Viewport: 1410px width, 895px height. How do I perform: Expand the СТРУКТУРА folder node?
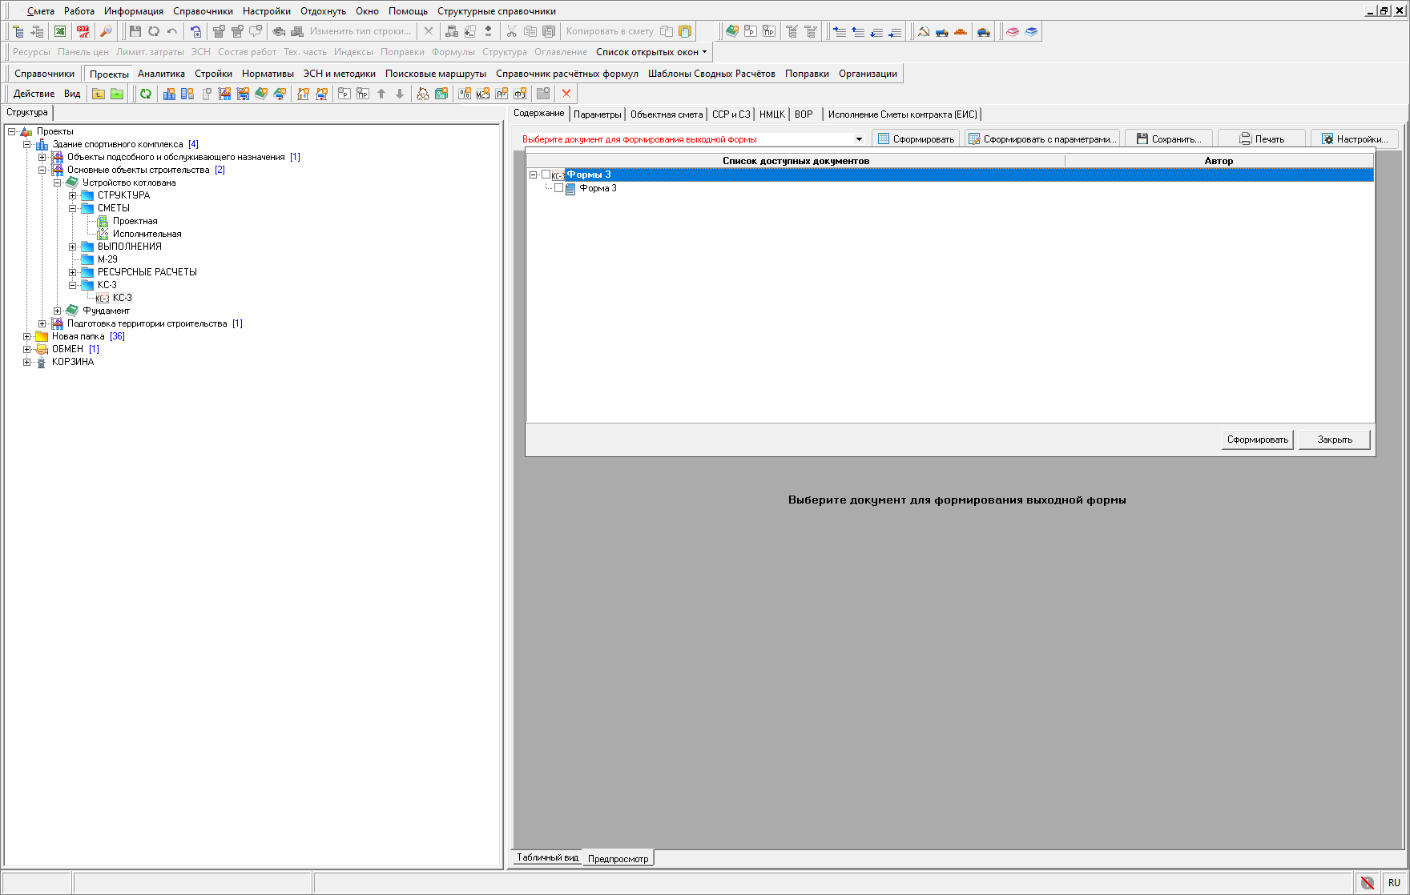click(x=73, y=195)
